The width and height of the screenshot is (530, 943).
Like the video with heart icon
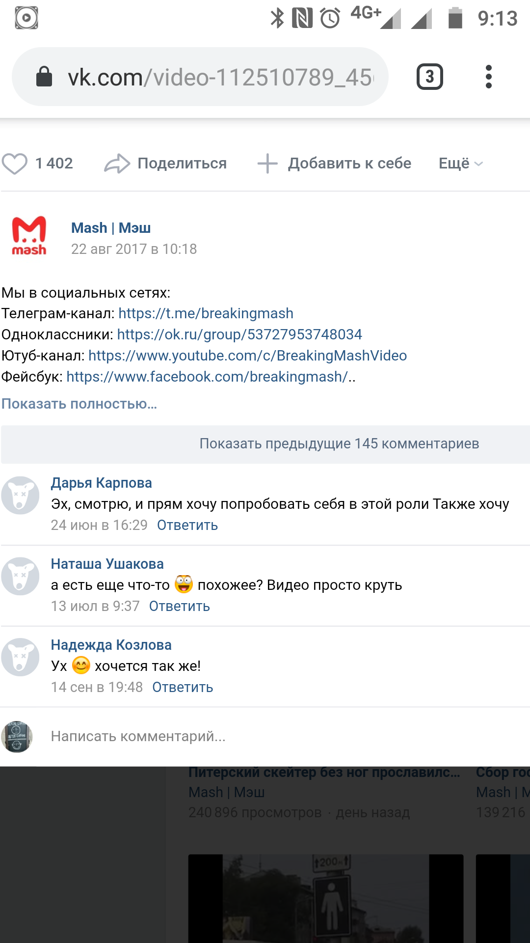coord(15,164)
